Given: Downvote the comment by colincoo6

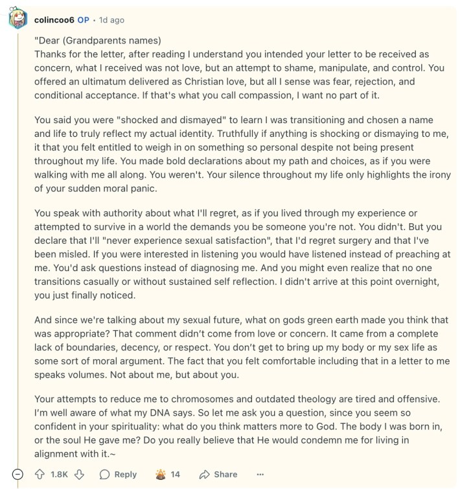Looking at the screenshot, I should [x=80, y=474].
